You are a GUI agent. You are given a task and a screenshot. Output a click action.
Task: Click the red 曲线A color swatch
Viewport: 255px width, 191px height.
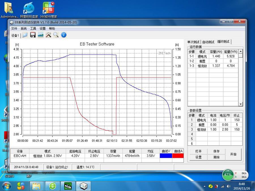[x=178, y=156]
